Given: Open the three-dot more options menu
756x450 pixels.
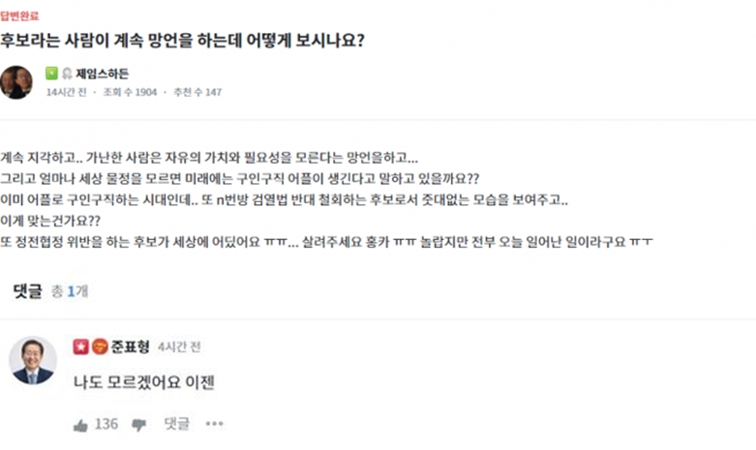Looking at the screenshot, I should coord(214,424).
